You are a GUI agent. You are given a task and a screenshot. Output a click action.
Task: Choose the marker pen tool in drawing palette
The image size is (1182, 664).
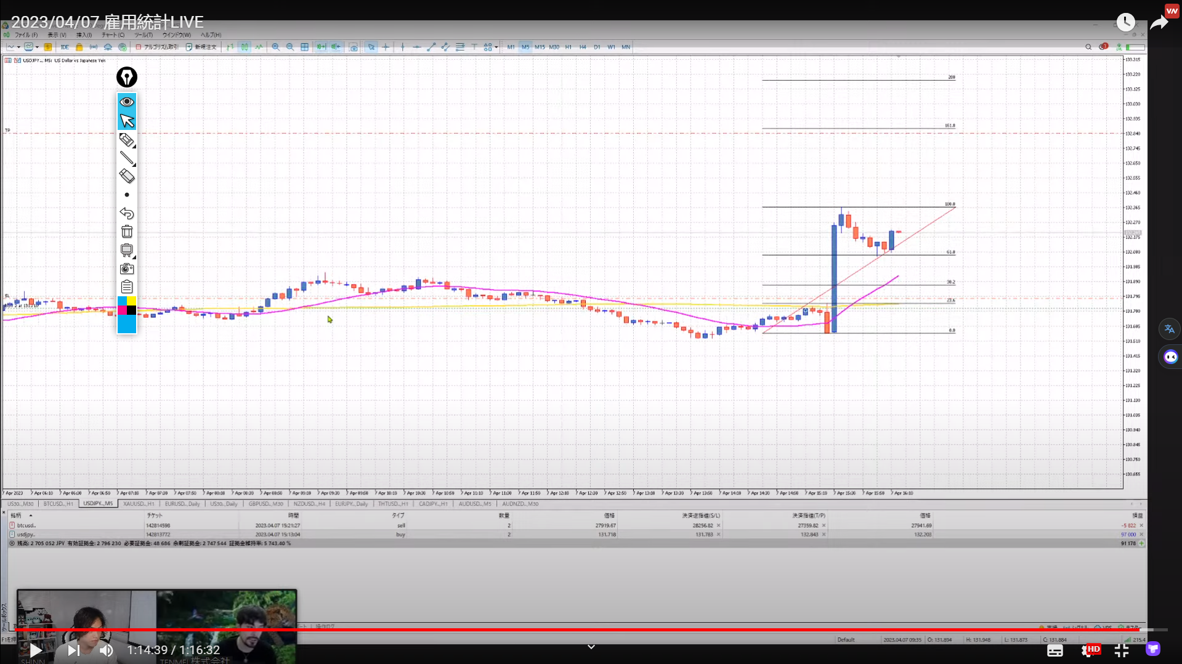point(127,140)
